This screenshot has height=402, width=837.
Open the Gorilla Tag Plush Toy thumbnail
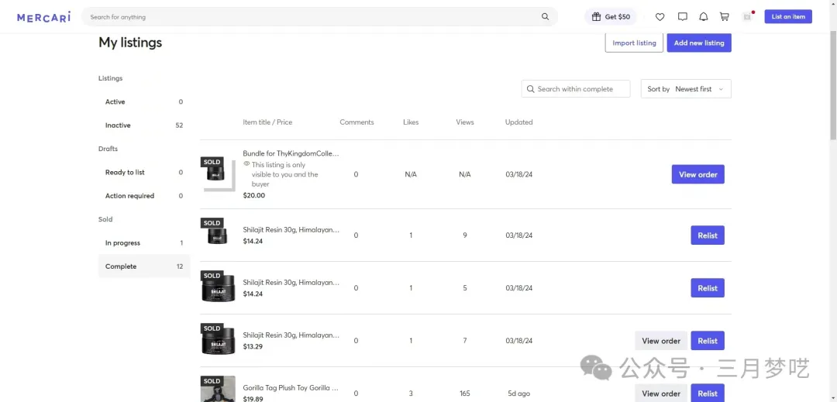tap(218, 389)
